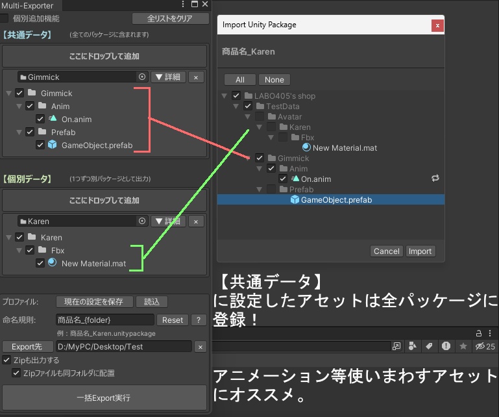Uncheck the Karen folder checkbox
Viewport: 499px width, 417px height.
(x=19, y=237)
